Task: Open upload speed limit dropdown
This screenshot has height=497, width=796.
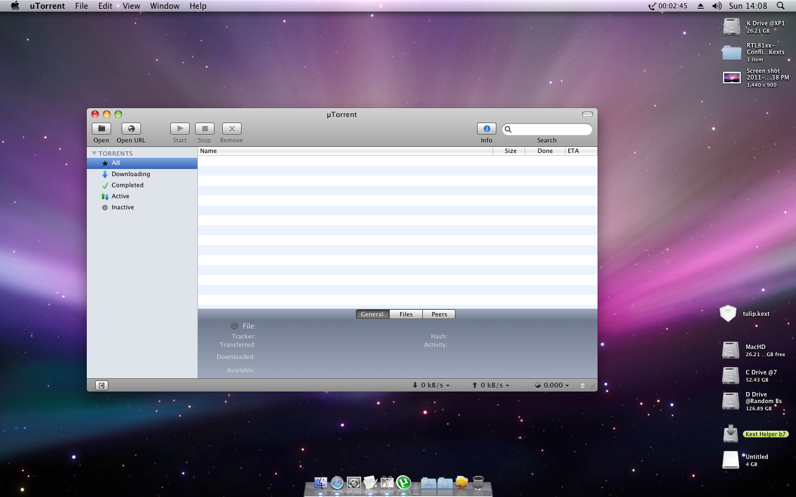Action: [x=490, y=385]
